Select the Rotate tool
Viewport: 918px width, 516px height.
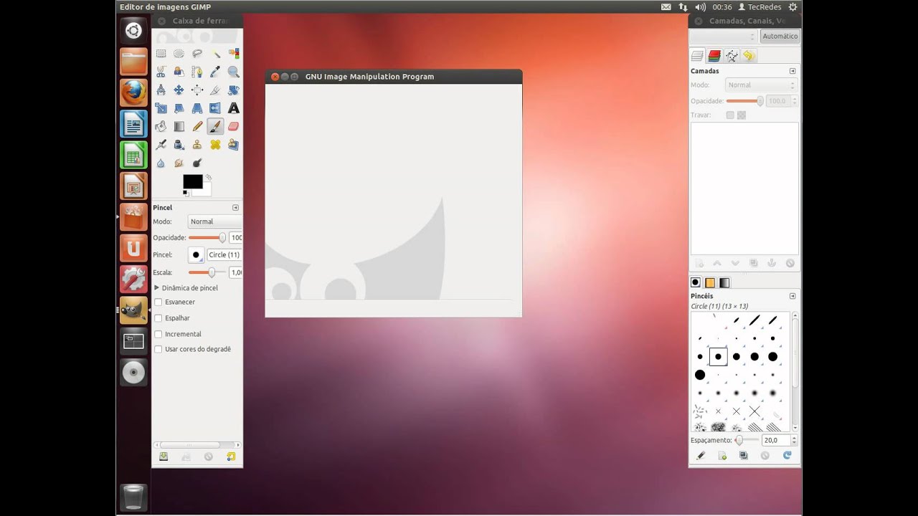234,90
